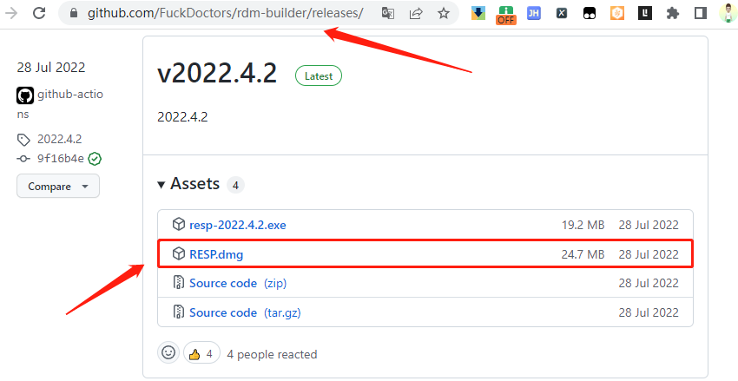Open the v2022.4.2 release title
738x381 pixels.
[x=217, y=74]
